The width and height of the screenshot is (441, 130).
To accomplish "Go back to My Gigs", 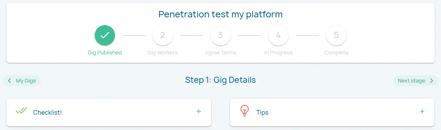I will [x=26, y=81].
